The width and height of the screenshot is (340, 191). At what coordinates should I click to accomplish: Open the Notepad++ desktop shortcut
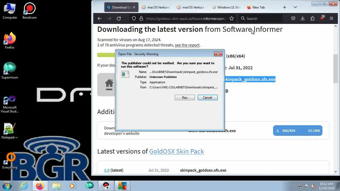tap(10, 131)
